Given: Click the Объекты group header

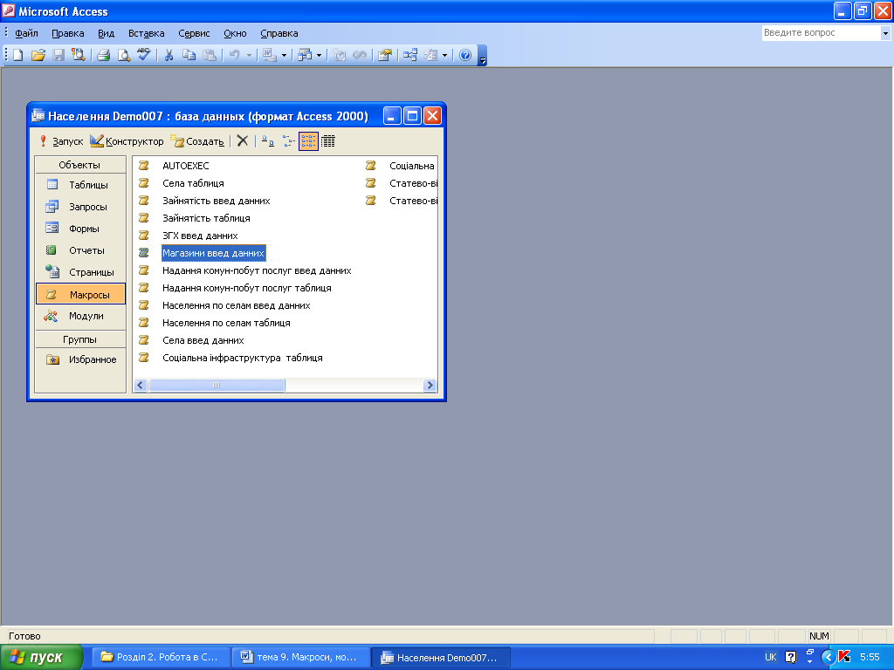Looking at the screenshot, I should pos(79,165).
